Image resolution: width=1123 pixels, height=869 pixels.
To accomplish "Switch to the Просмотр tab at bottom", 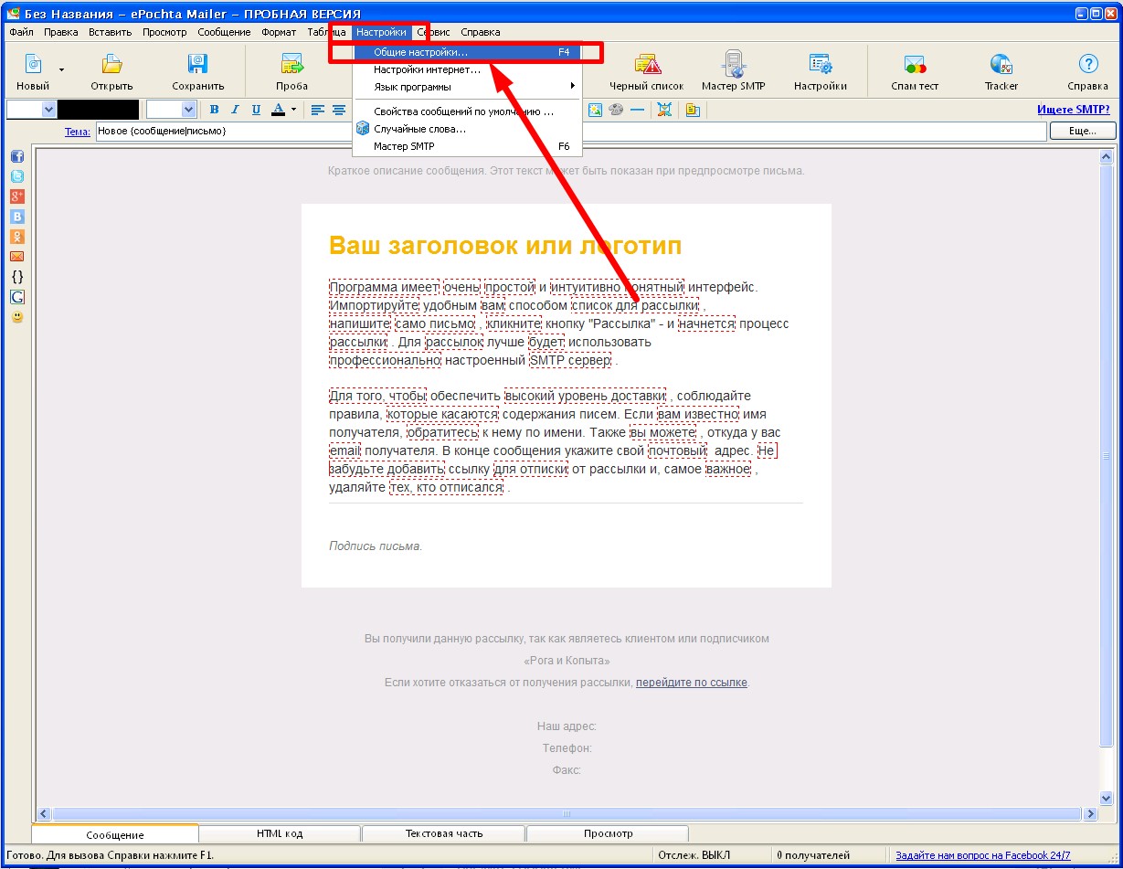I will [x=608, y=833].
